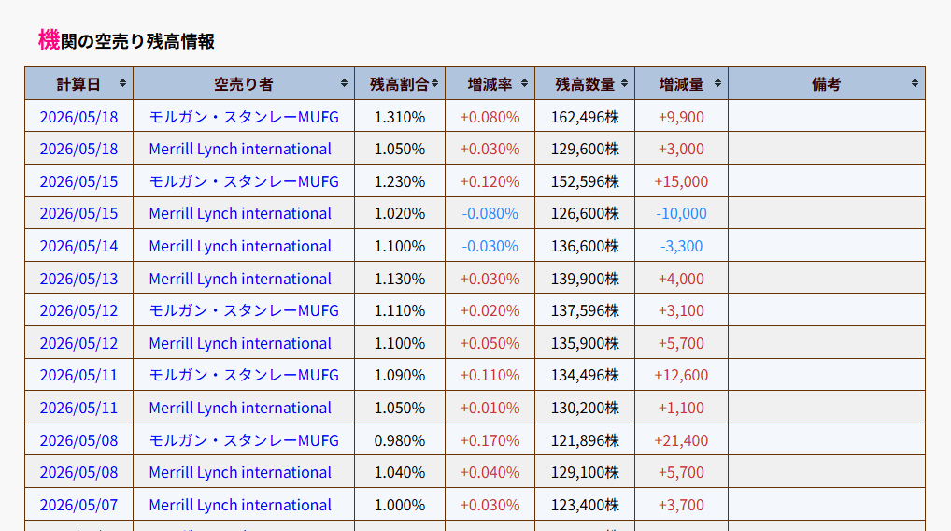Open モルガン・スタンレーMUFG link in 137,596株 row
The image size is (951, 531).
click(244, 310)
